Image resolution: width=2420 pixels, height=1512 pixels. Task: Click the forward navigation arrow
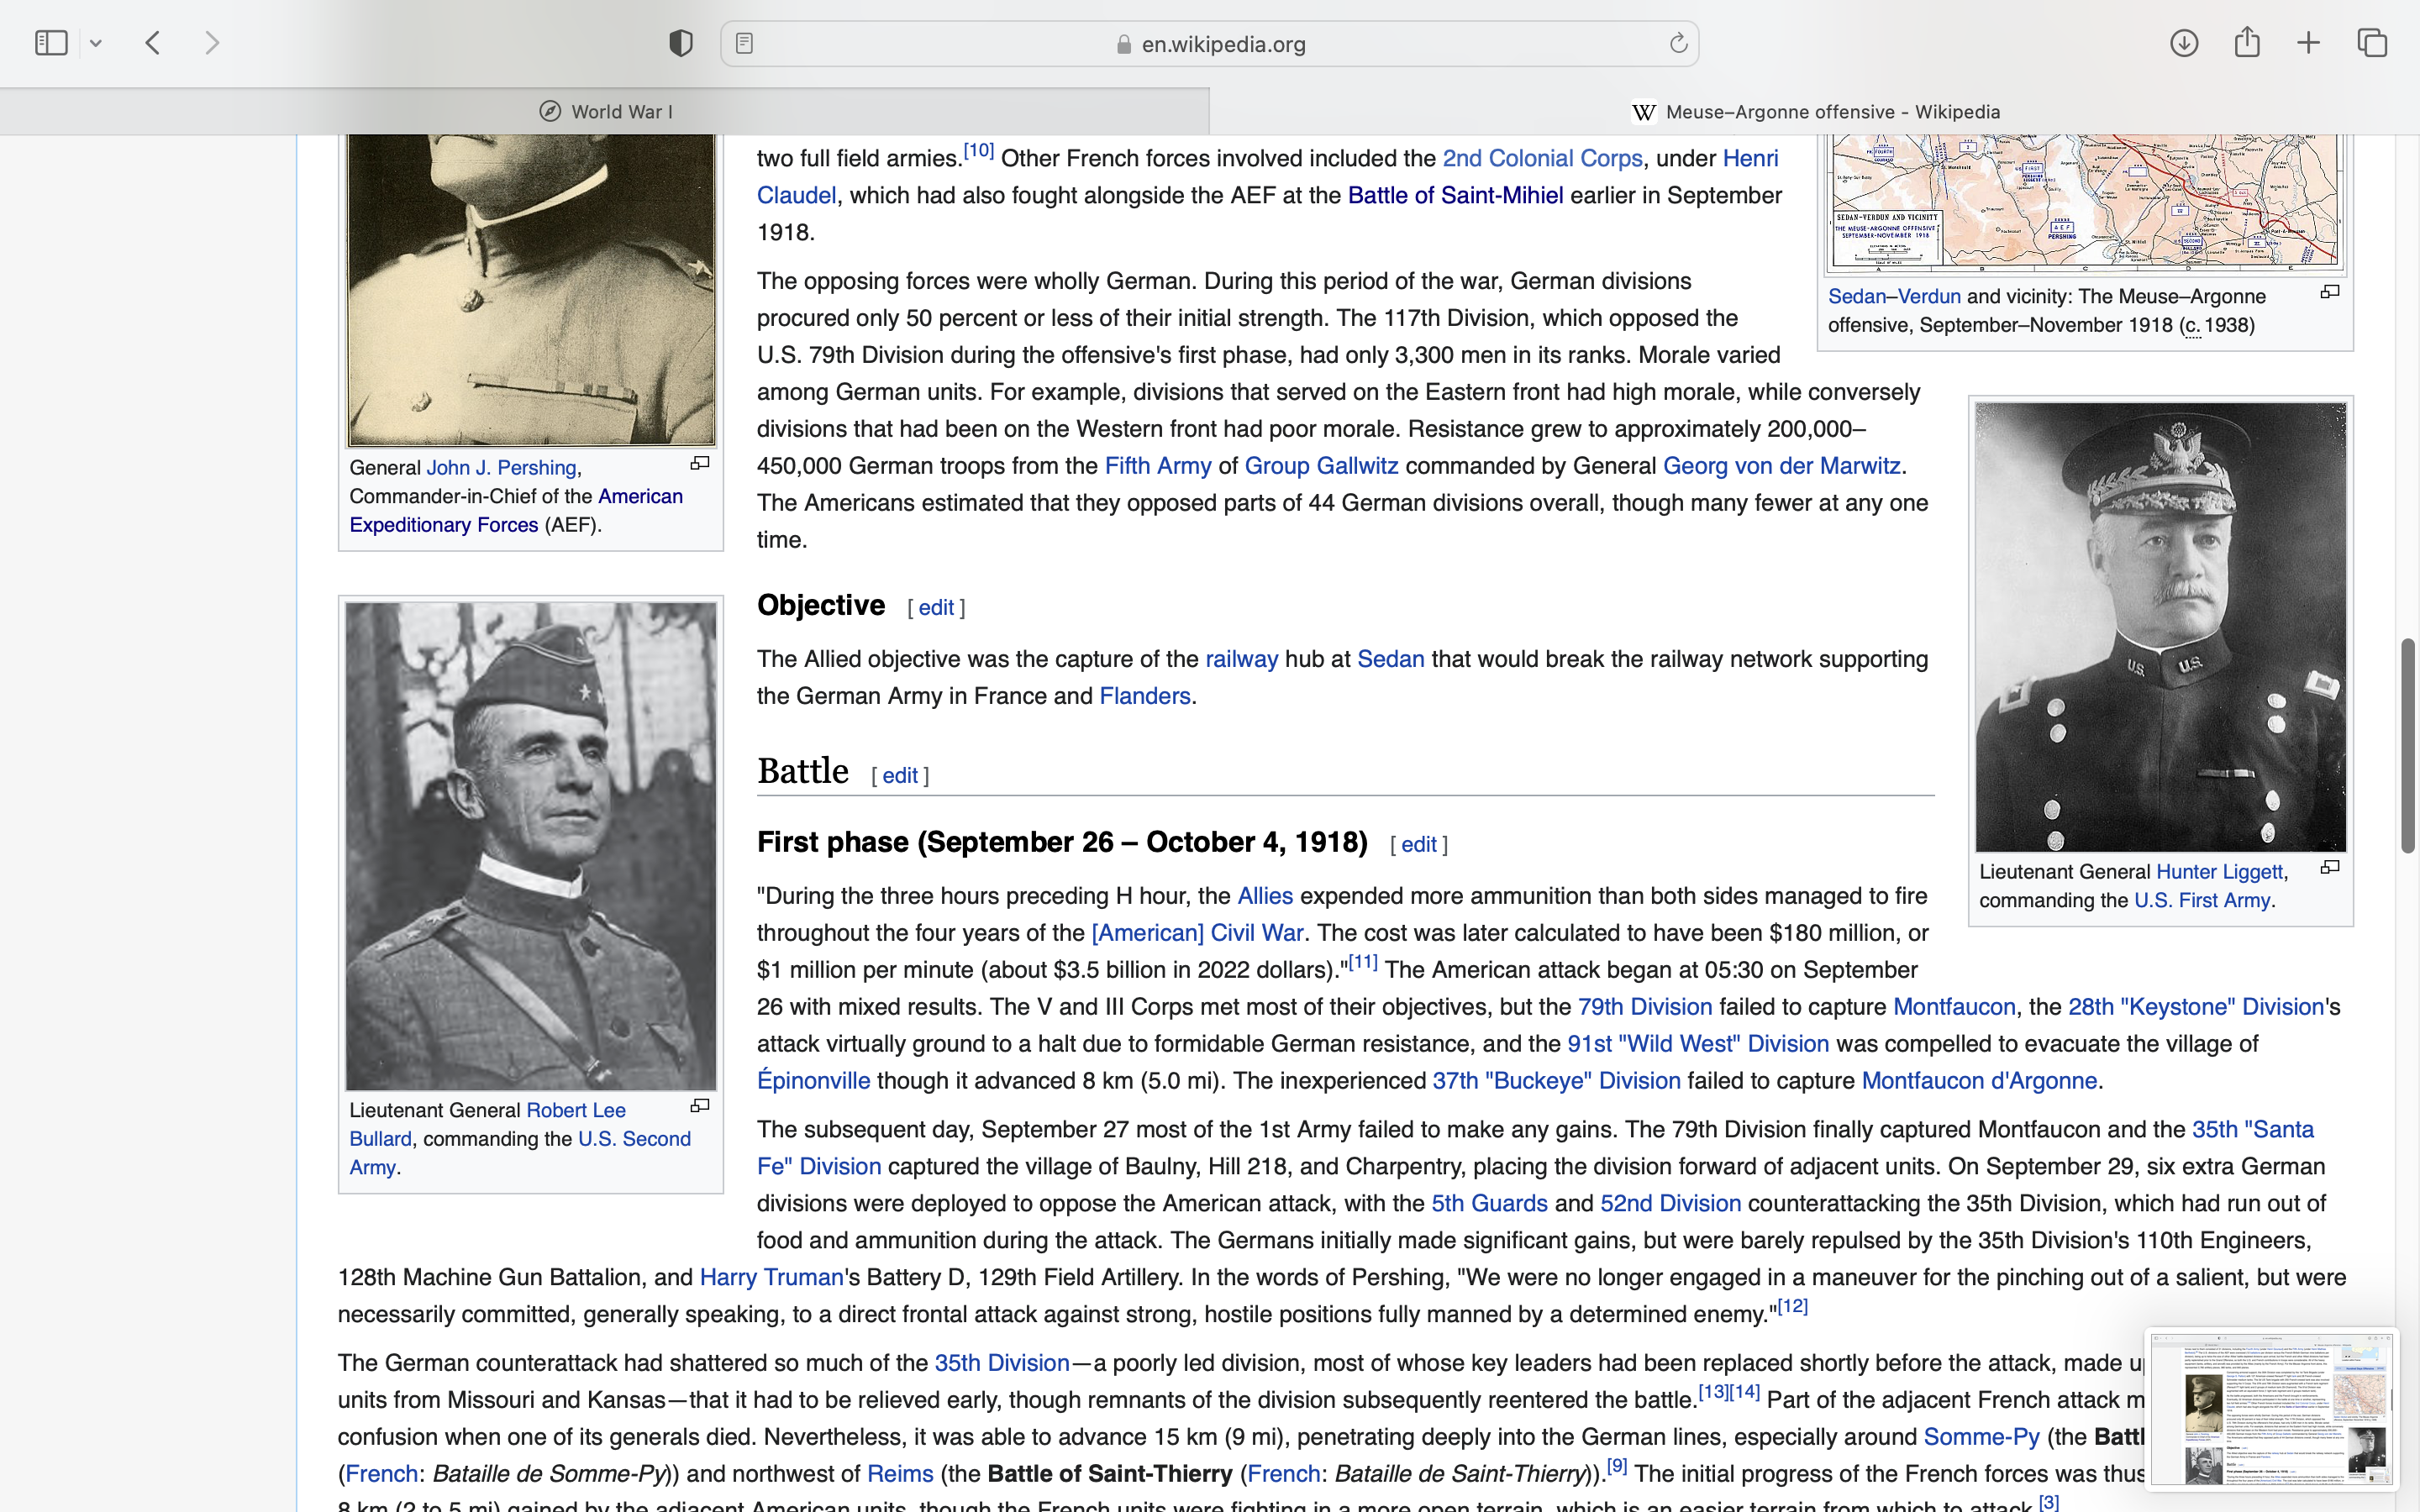coord(211,43)
